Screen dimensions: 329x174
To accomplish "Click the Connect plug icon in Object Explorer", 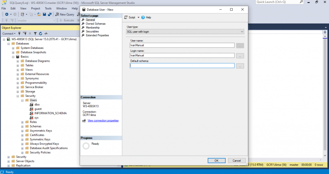I will point(19,33).
